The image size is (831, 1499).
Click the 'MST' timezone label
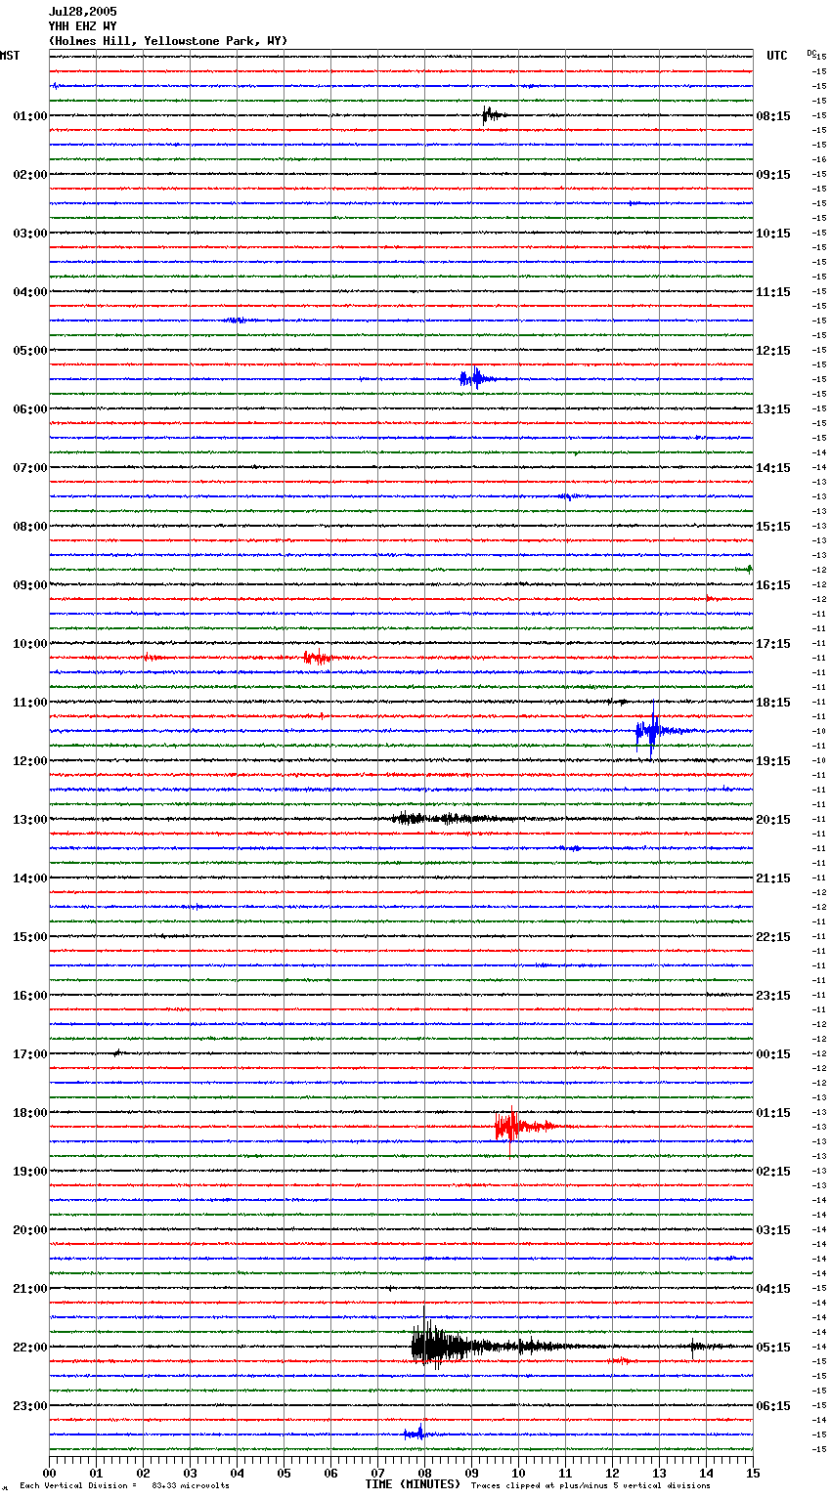tap(10, 56)
